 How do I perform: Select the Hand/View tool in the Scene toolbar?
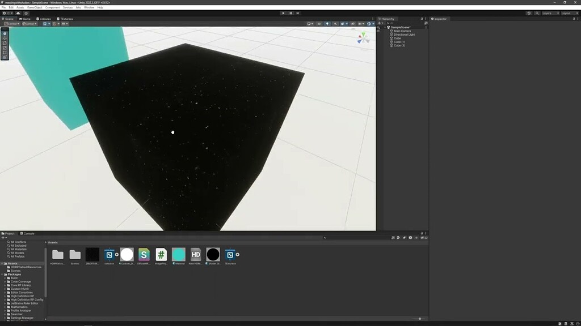click(x=5, y=33)
